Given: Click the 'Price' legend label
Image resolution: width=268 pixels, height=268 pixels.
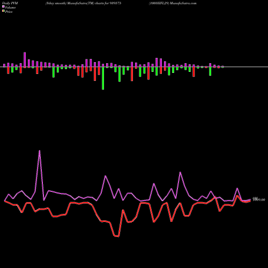Looking at the screenshot, I should 9,12.
